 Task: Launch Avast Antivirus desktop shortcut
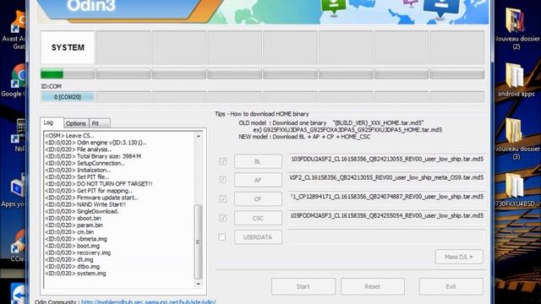pos(15,30)
